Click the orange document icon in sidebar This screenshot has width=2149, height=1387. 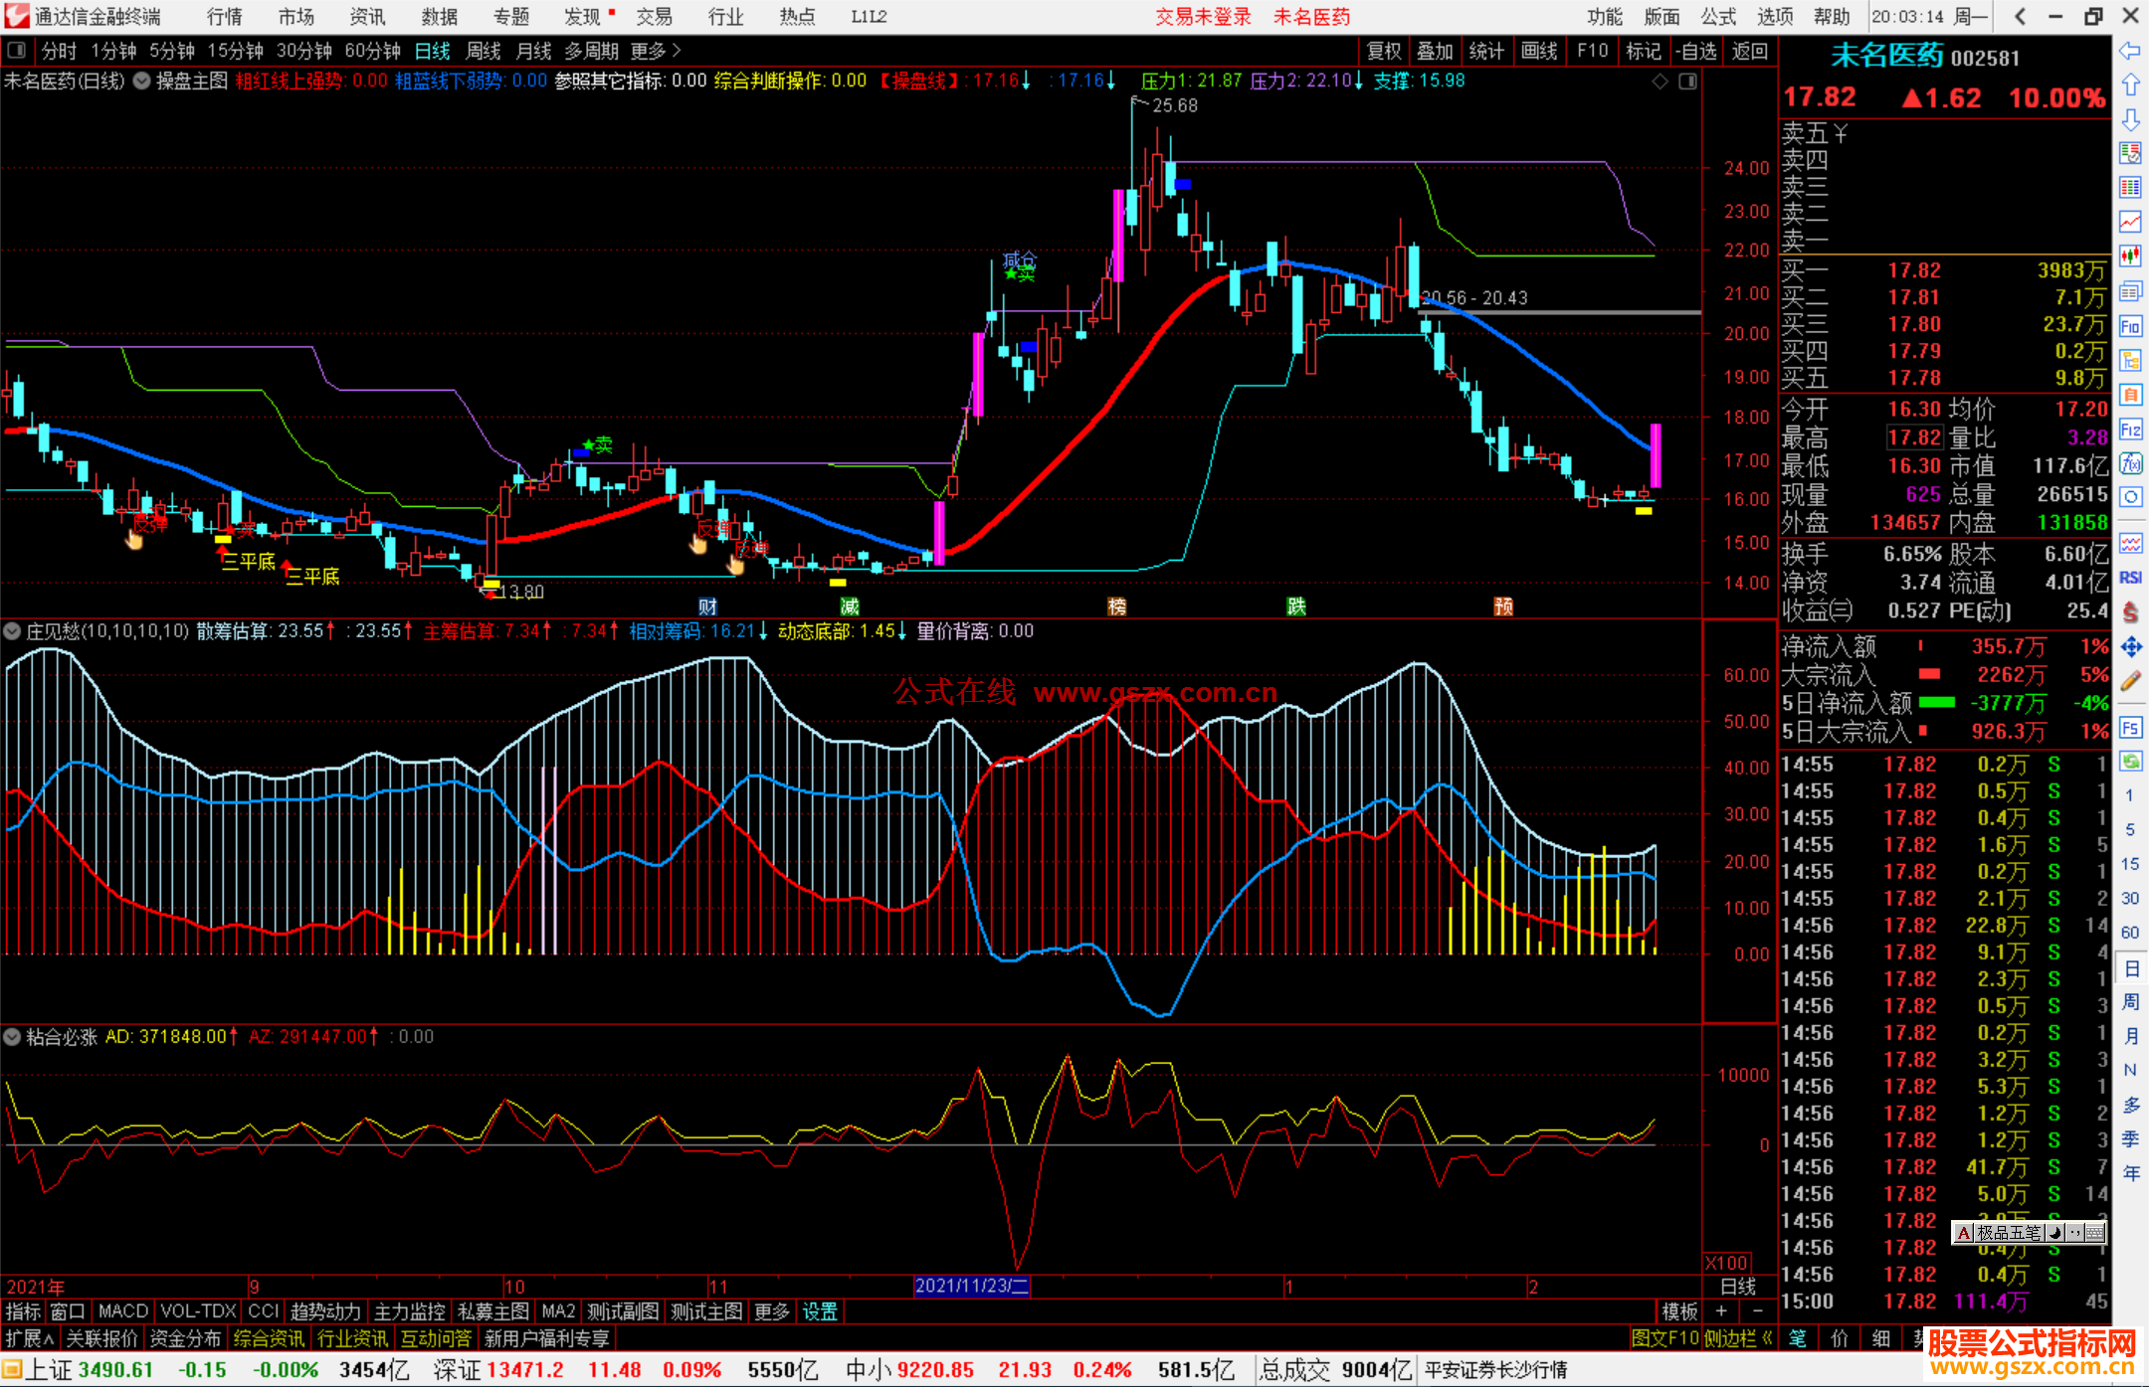(2130, 395)
